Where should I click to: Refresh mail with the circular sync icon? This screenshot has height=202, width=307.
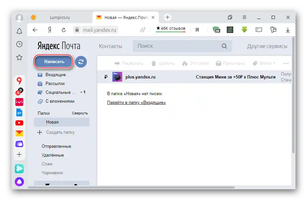pyautogui.click(x=81, y=62)
